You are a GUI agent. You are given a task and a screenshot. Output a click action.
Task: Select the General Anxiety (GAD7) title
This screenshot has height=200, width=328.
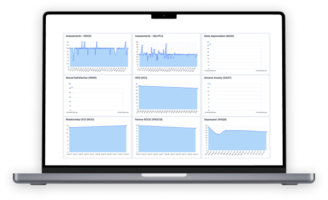tap(218, 78)
